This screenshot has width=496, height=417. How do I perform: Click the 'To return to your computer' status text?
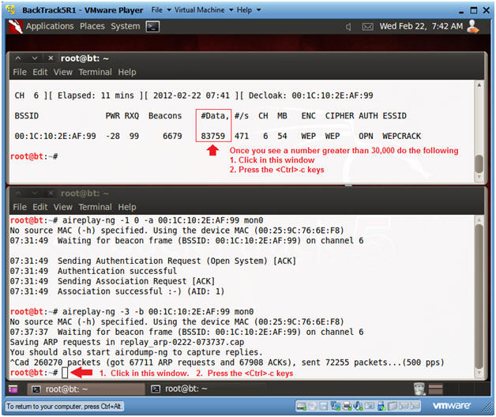(64, 406)
